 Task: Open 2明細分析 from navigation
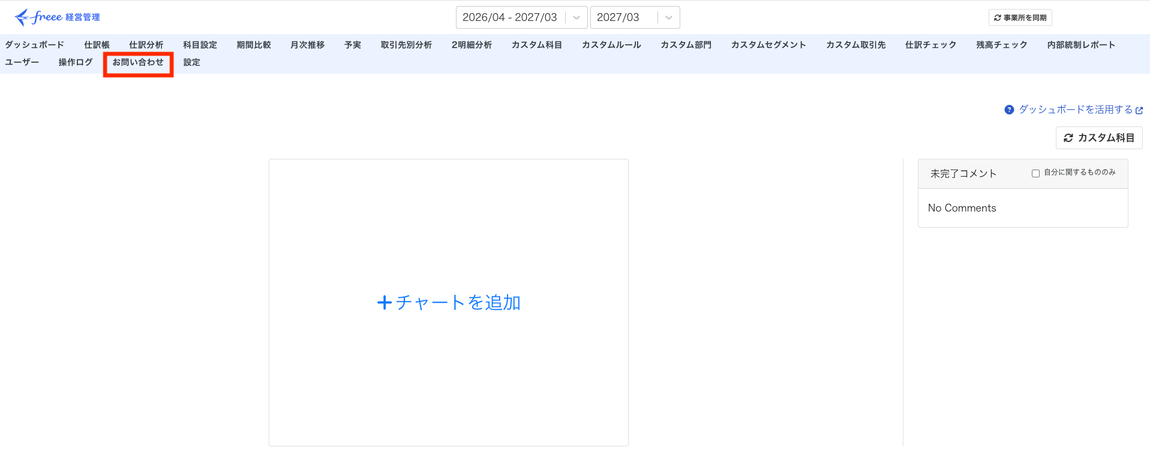(x=472, y=45)
